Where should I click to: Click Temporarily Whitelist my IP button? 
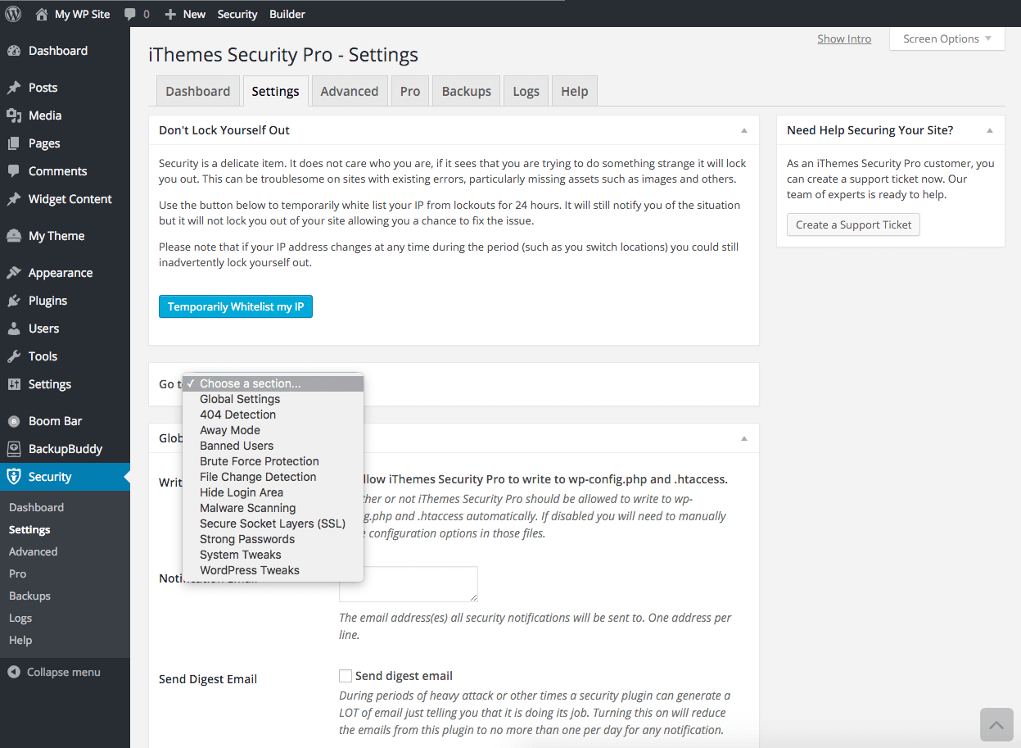[236, 306]
